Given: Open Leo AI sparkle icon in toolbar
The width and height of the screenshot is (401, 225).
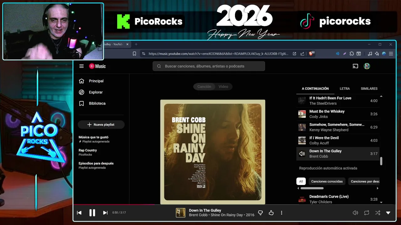Looking at the screenshot, I should (x=377, y=54).
